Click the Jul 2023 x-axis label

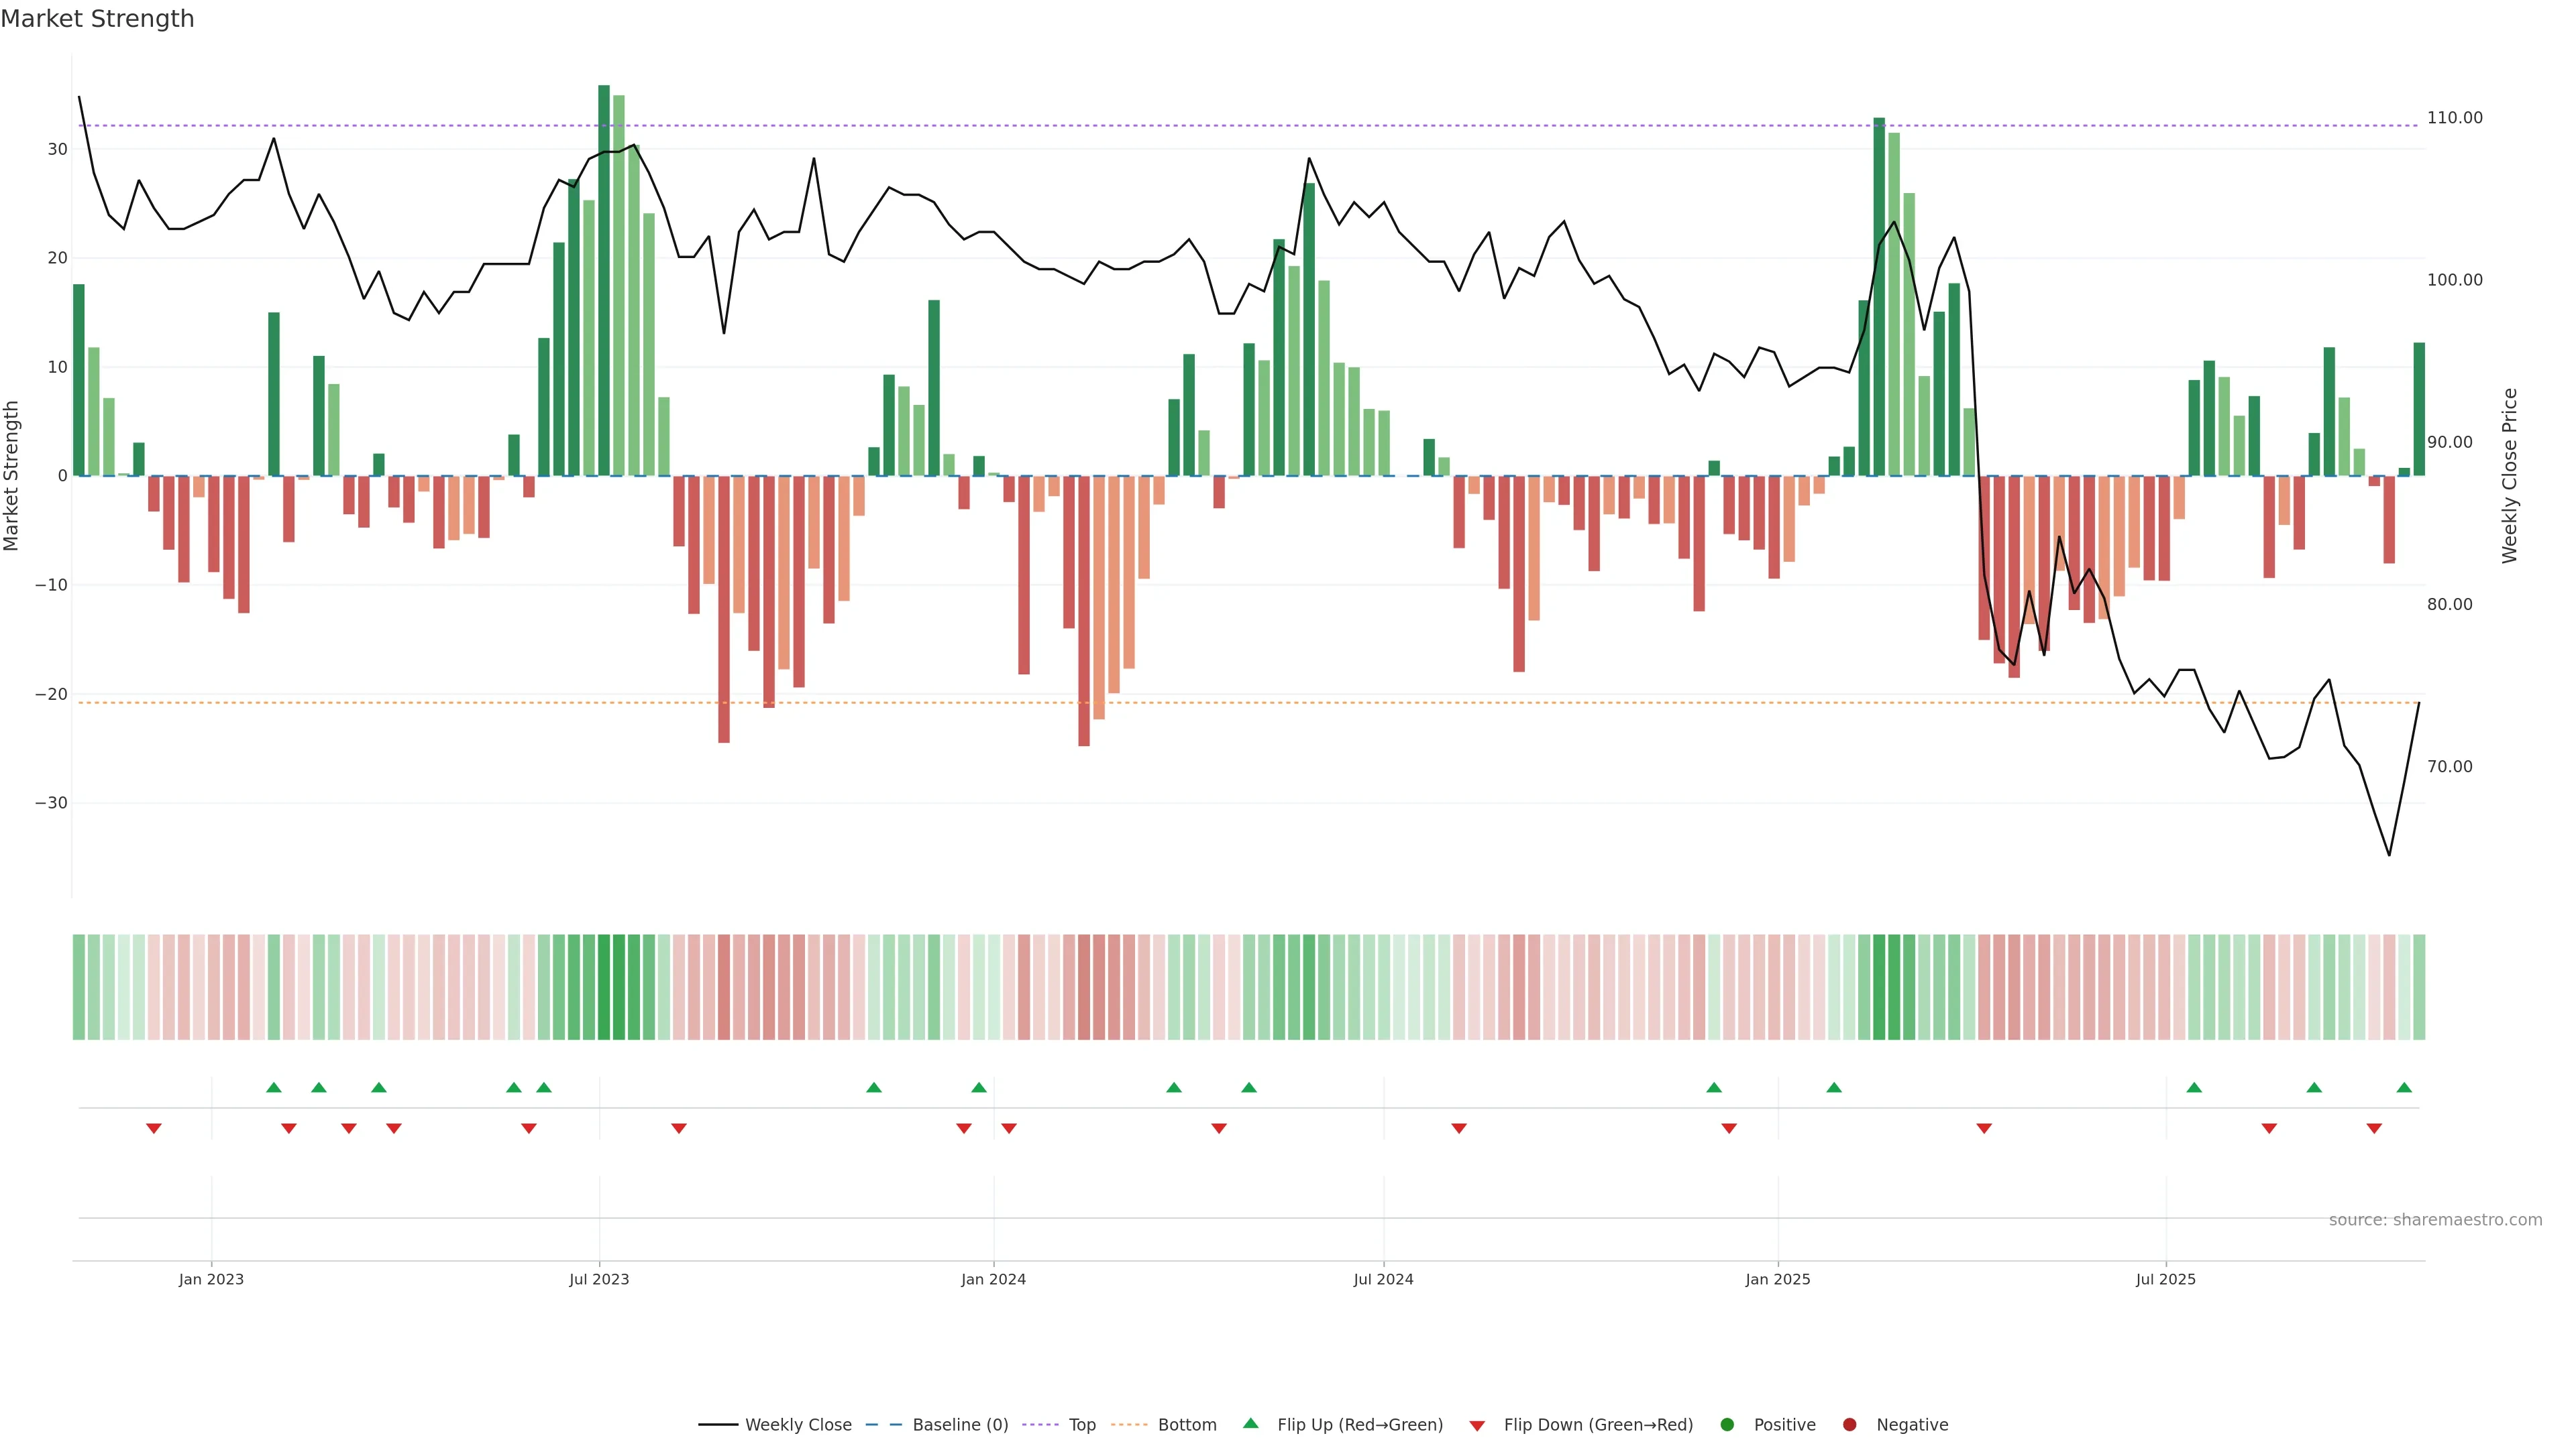[x=599, y=1279]
